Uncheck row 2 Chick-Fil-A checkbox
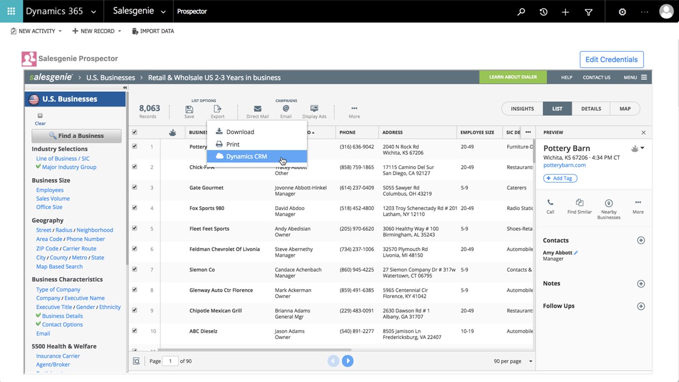 coord(134,167)
